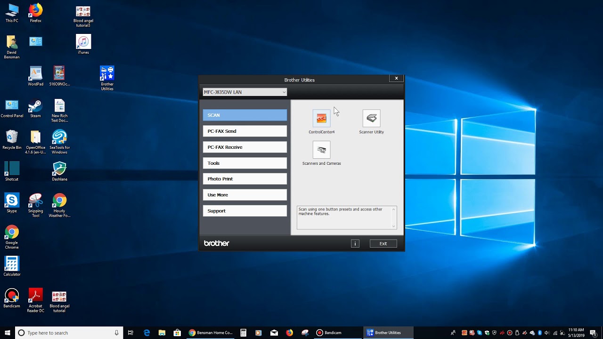
Task: Click description box scroll-up arrow
Action: click(x=394, y=209)
